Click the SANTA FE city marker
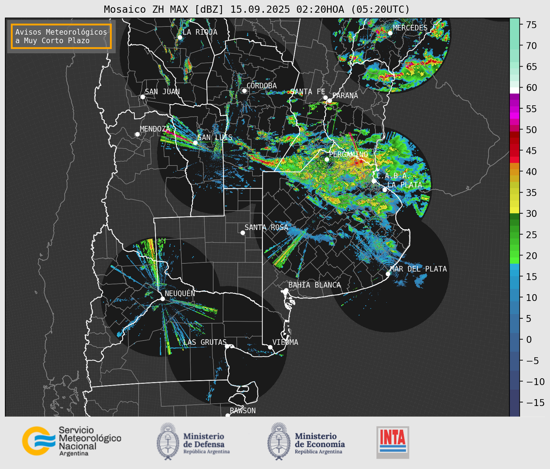The image size is (550, 469). click(x=325, y=98)
